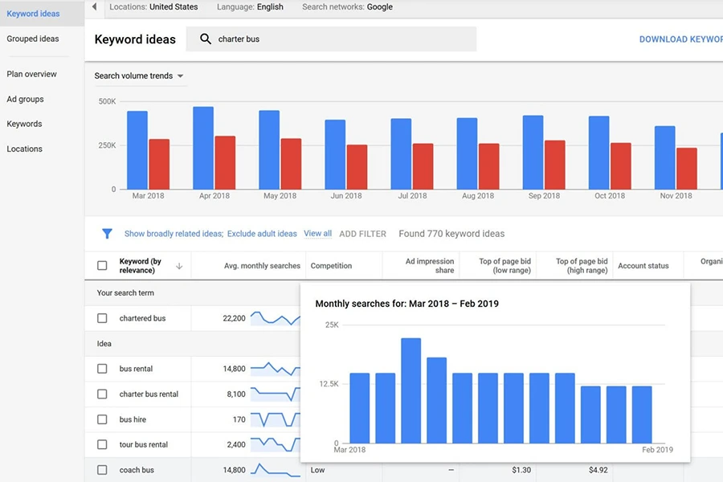The width and height of the screenshot is (723, 482).
Task: Go to Plan overview section
Action: click(32, 74)
